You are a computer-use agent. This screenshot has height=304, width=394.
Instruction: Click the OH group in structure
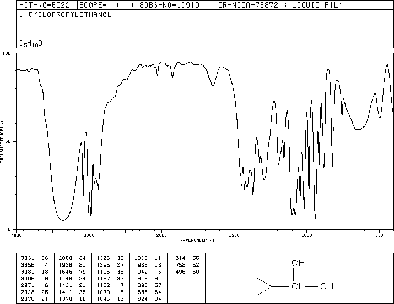327,286
